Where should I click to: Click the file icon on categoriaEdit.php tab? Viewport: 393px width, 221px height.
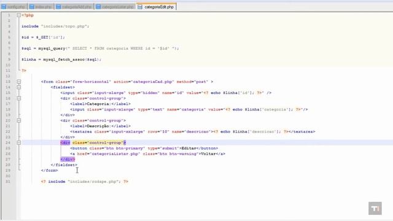click(140, 7)
